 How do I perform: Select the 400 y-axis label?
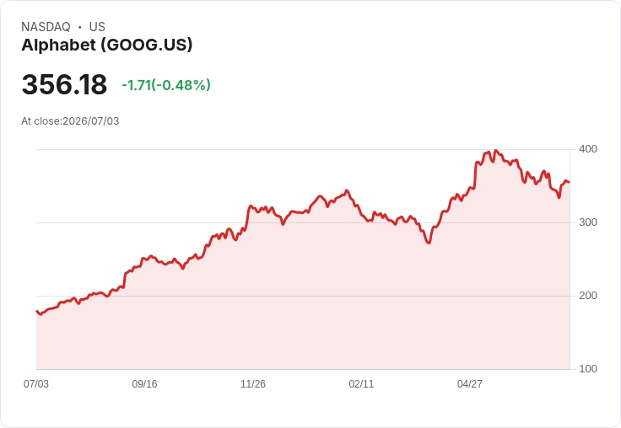(588, 149)
